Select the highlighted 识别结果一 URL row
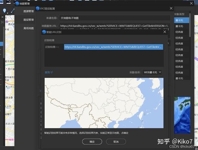The image size is (198, 150). click(x=113, y=47)
